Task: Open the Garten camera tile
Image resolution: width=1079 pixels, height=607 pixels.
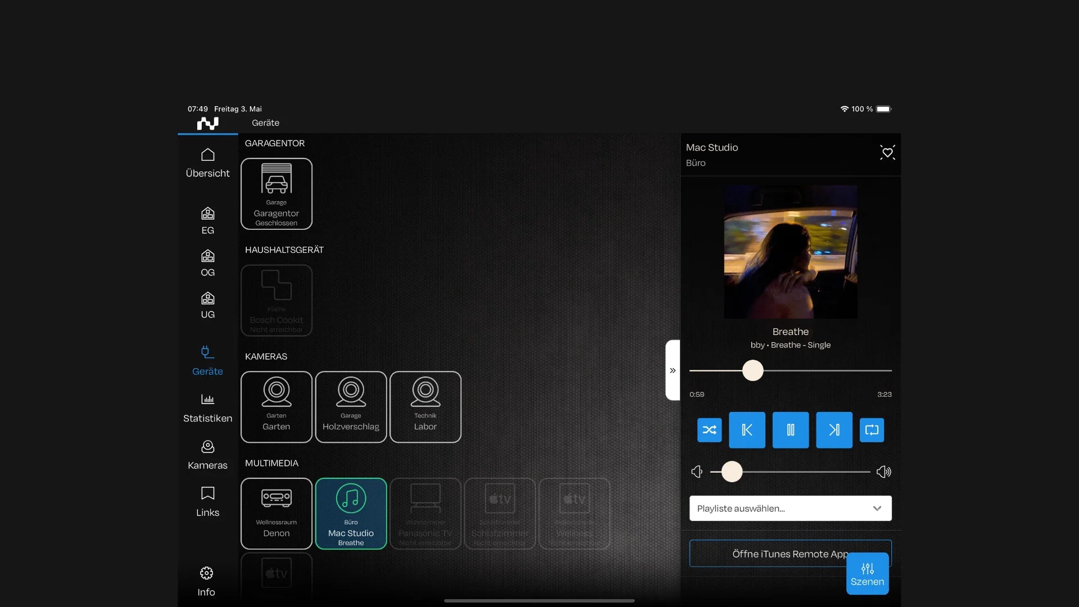Action: [x=276, y=407]
